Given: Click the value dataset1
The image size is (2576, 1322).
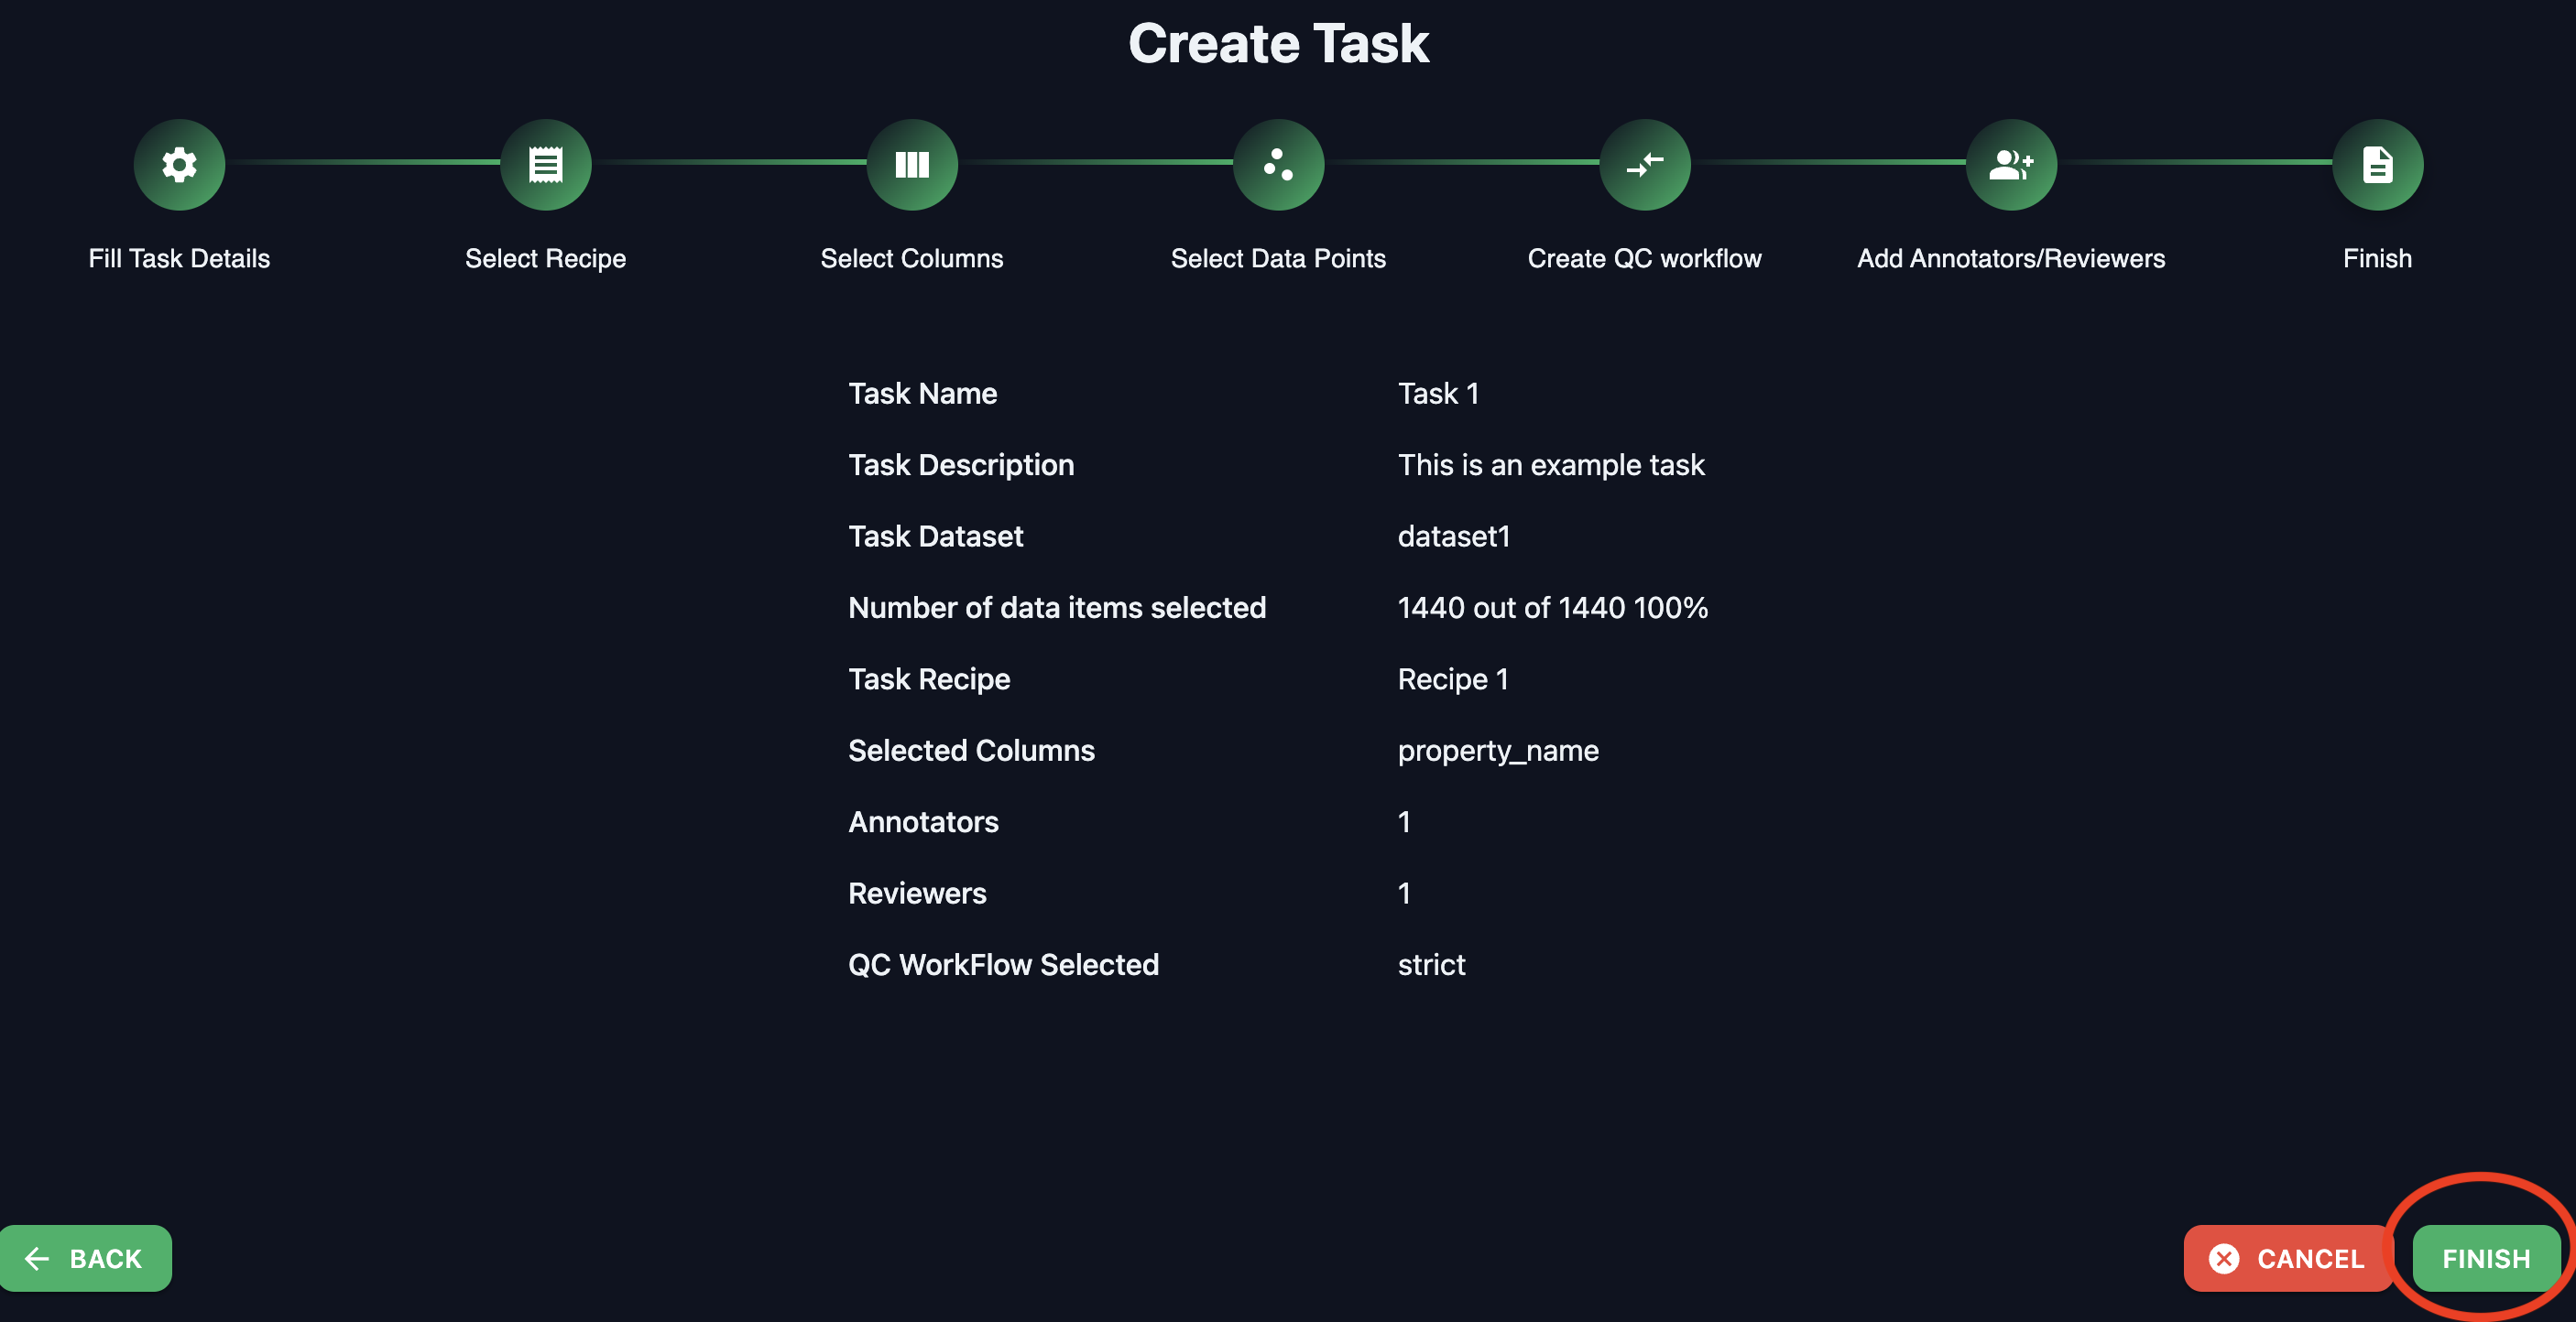Looking at the screenshot, I should tap(1454, 536).
